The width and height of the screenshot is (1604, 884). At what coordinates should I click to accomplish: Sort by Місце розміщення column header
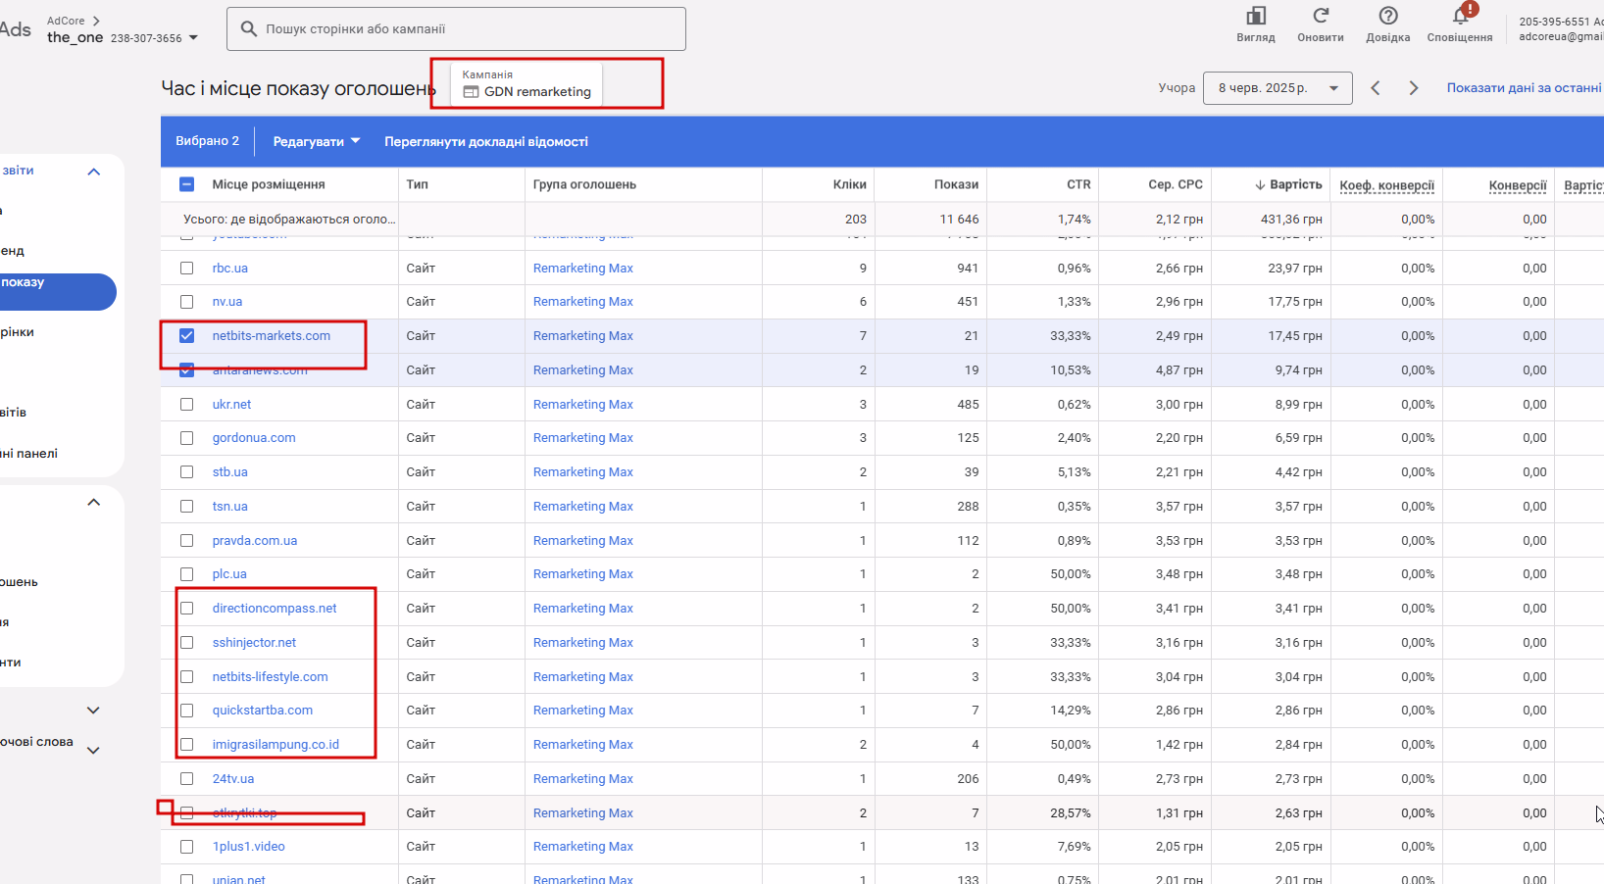[269, 184]
